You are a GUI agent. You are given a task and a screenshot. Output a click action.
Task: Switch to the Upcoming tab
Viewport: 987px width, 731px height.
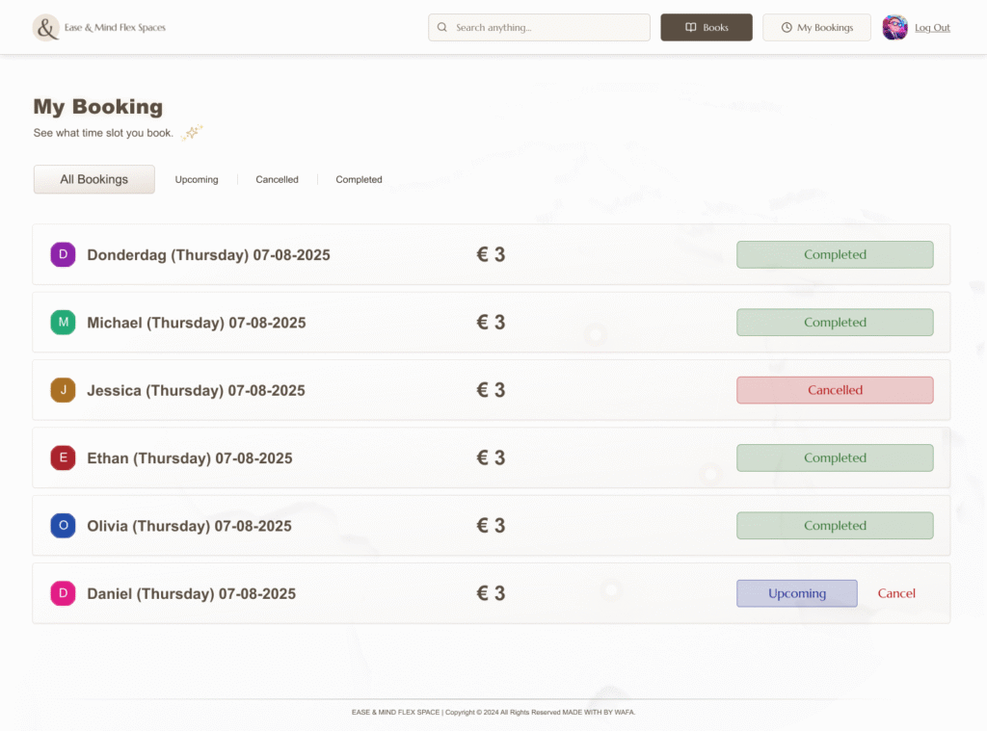point(197,180)
